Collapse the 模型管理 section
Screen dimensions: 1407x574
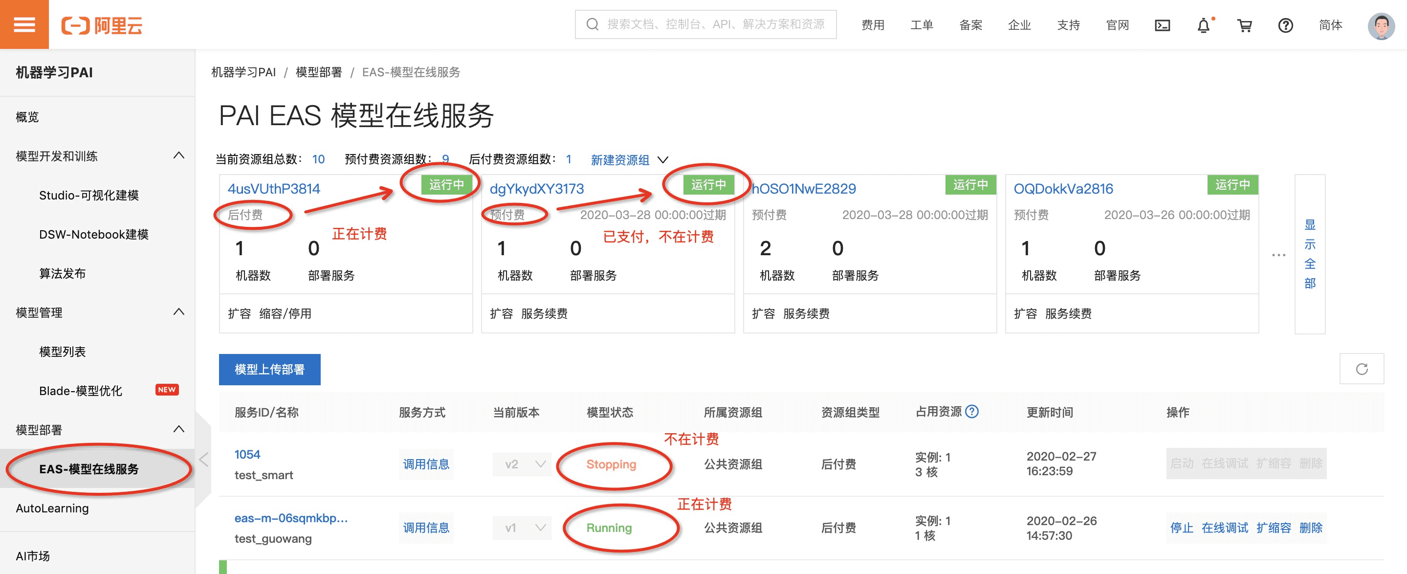click(x=178, y=312)
